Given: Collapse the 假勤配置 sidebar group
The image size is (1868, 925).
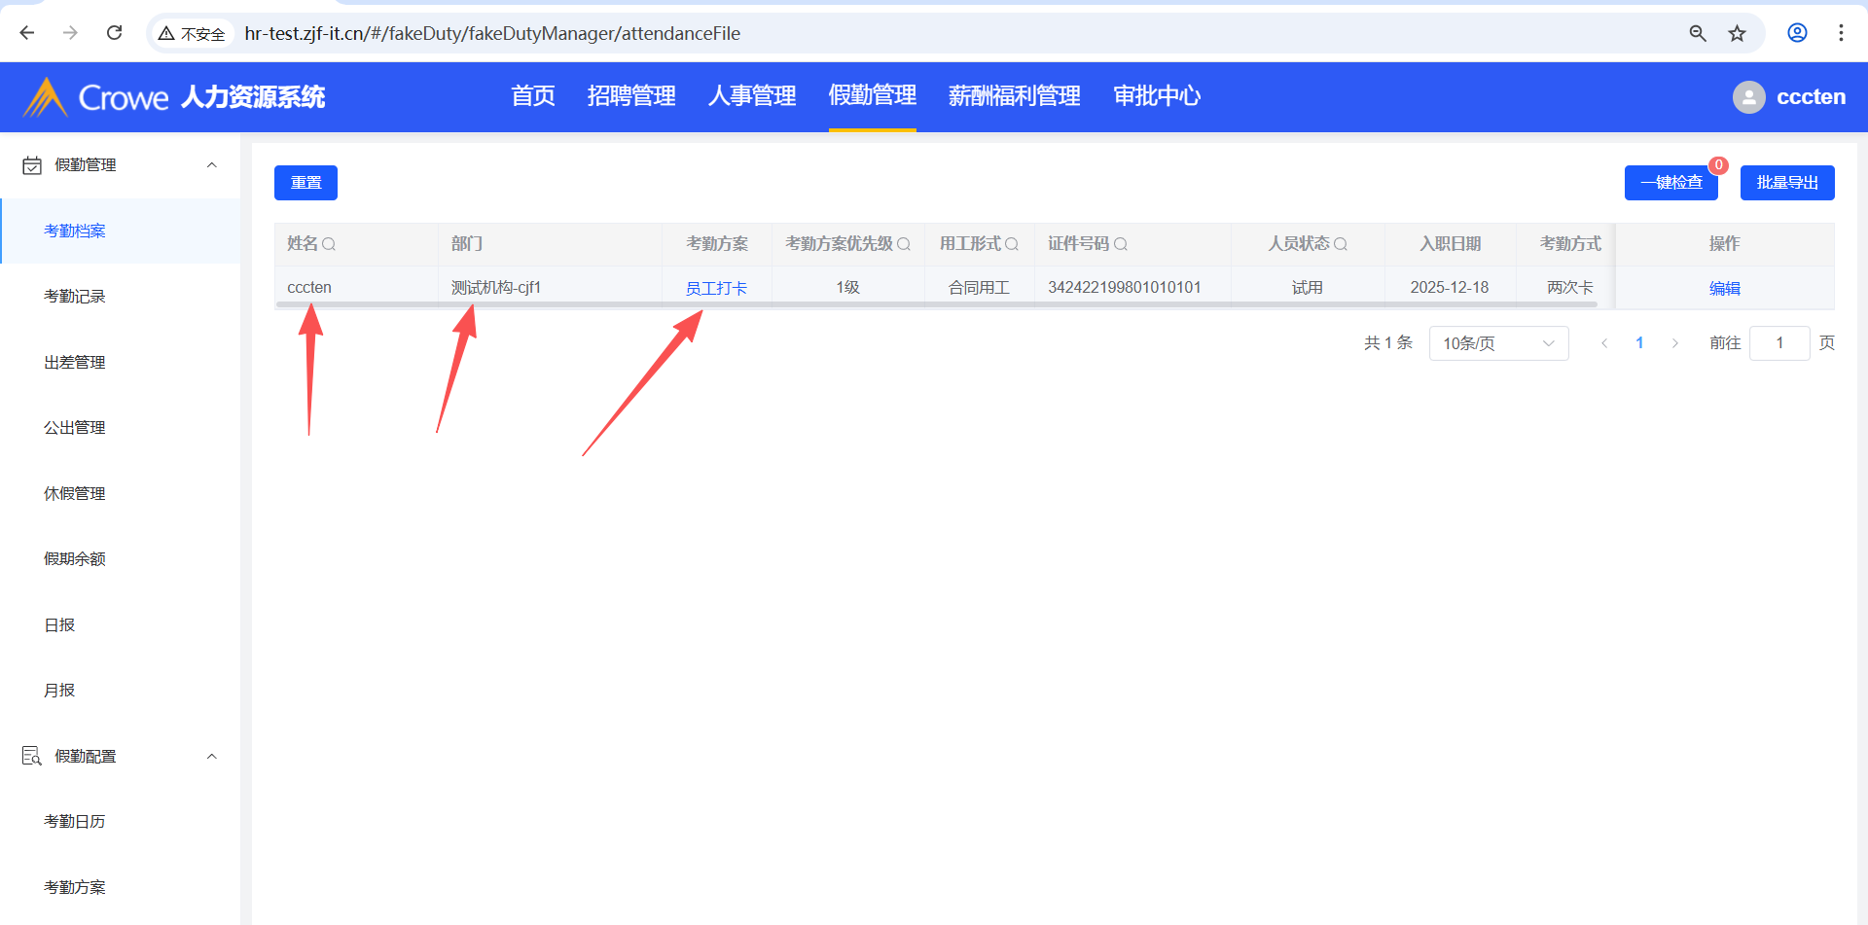Looking at the screenshot, I should [x=212, y=756].
